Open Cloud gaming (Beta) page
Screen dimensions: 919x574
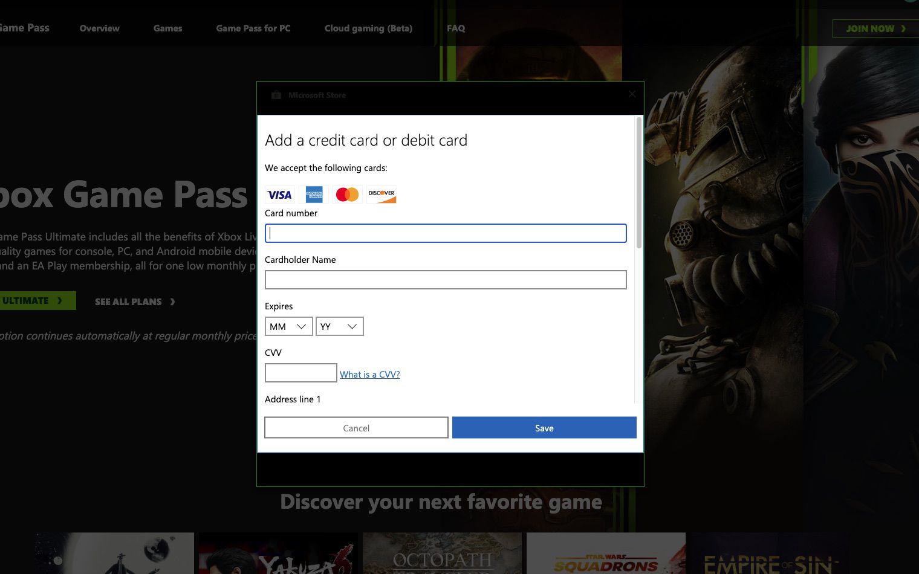click(x=369, y=28)
